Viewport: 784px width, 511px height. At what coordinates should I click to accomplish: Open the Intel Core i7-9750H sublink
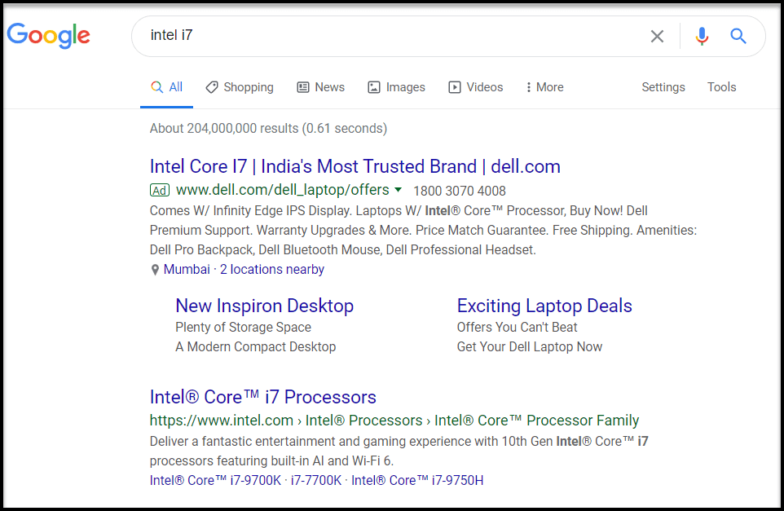point(417,480)
